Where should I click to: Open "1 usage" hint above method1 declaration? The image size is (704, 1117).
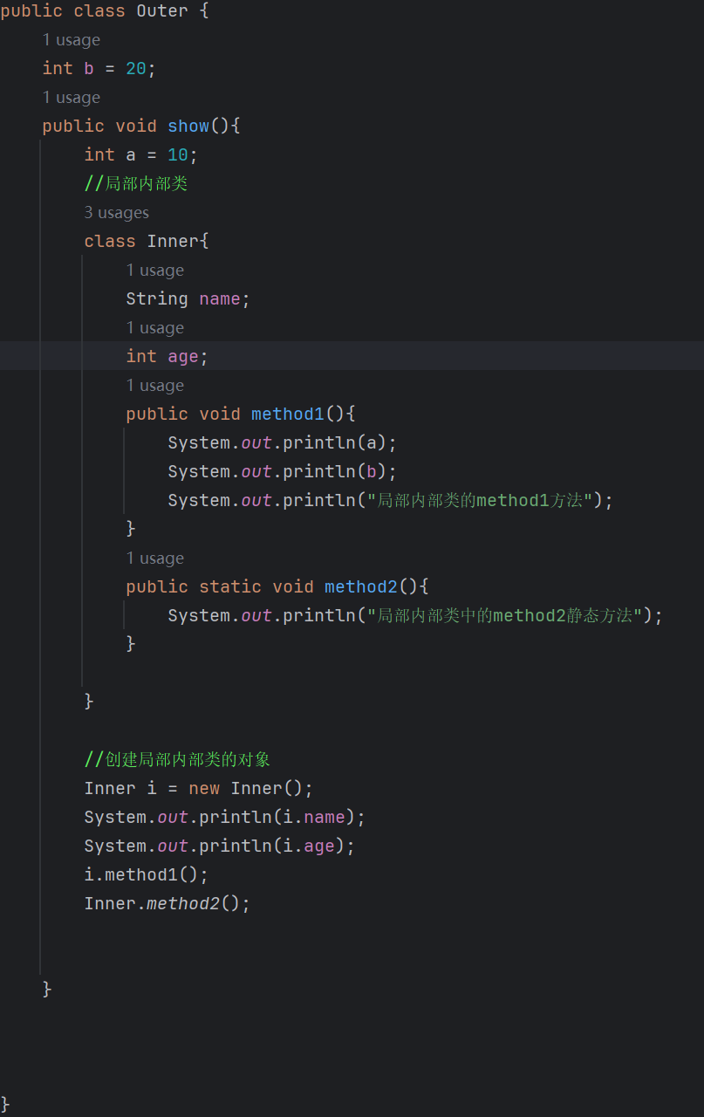click(154, 386)
